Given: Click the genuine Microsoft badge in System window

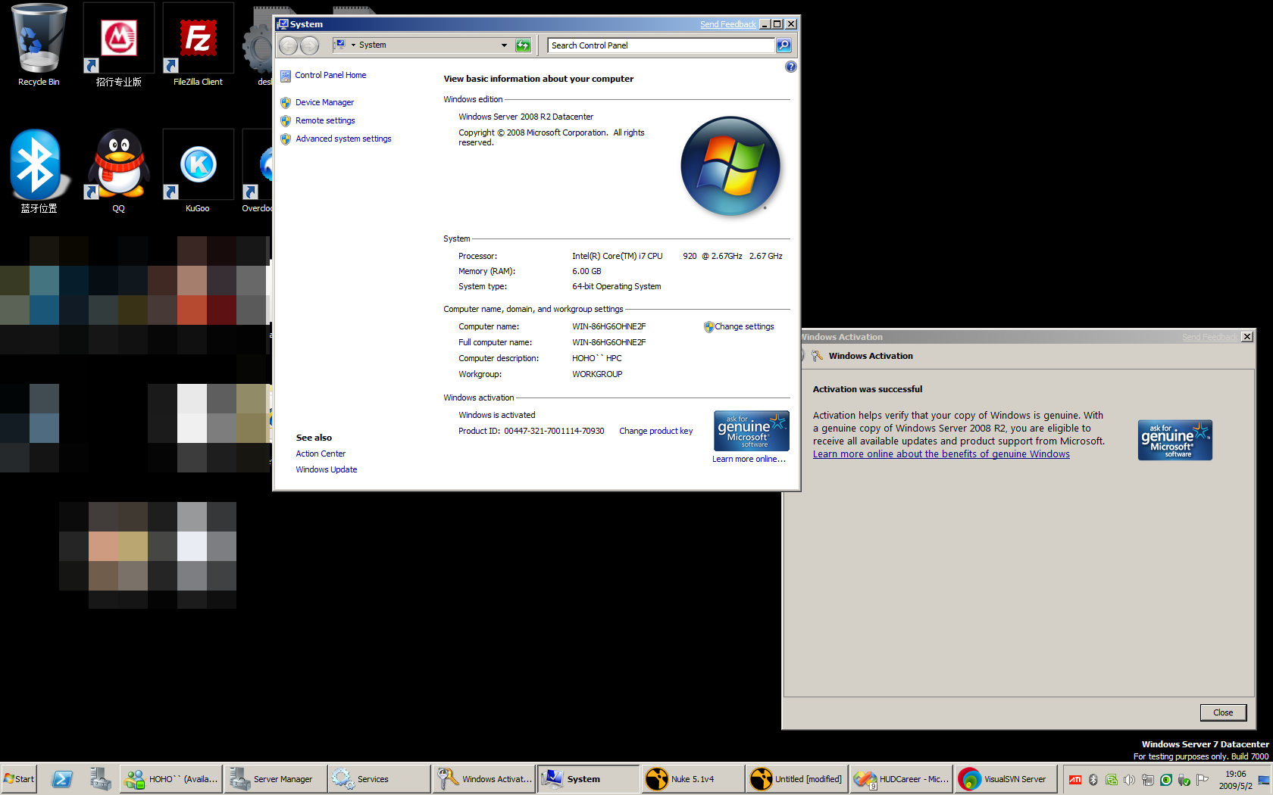Looking at the screenshot, I should 751,431.
